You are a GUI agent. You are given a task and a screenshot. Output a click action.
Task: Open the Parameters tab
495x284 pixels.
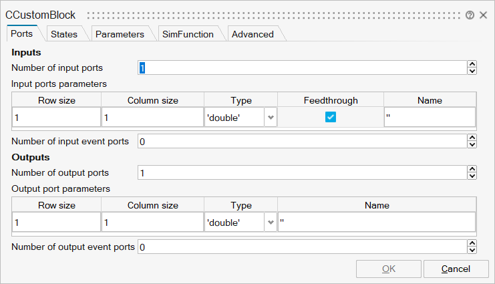(120, 34)
